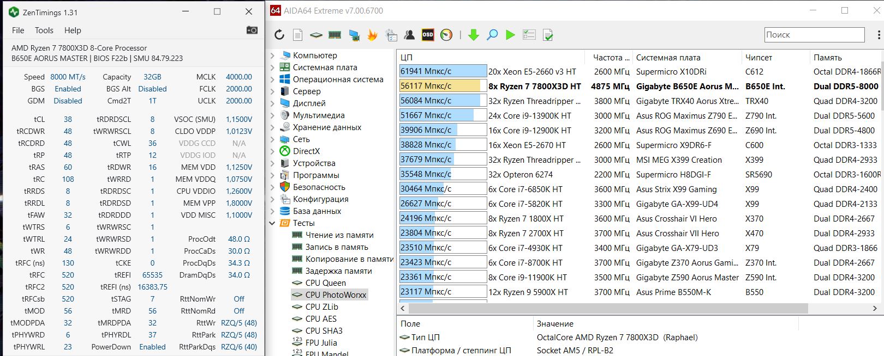Select the 61941 Мпкс/с Xeon E5-2660 v3 row
Screen dimensions: 884x356
tap(641, 71)
